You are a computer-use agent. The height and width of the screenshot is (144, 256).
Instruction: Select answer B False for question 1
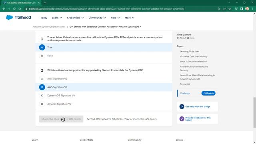point(104,56)
